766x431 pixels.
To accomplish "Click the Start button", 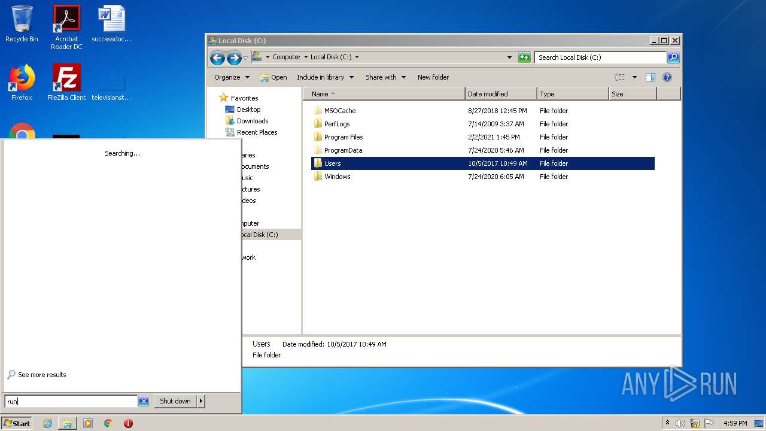I will pyautogui.click(x=17, y=423).
